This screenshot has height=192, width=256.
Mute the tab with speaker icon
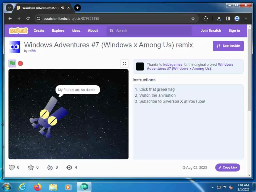pyautogui.click(x=62, y=8)
